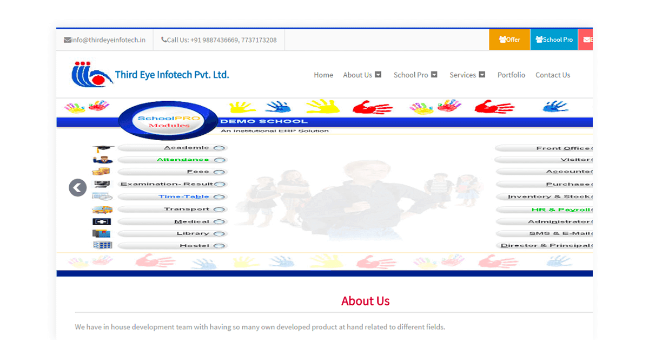
Task: Click the HR & Payroll module label
Action: click(561, 210)
